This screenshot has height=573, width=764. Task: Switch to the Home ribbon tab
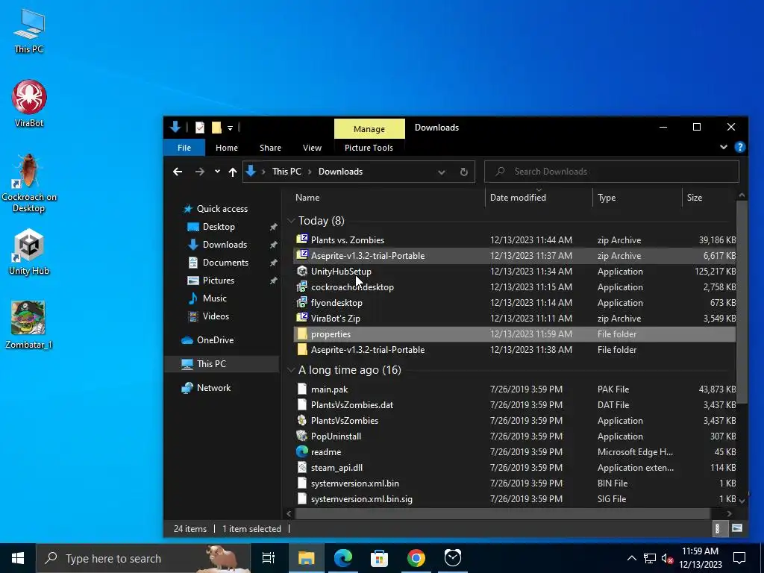[227, 148]
